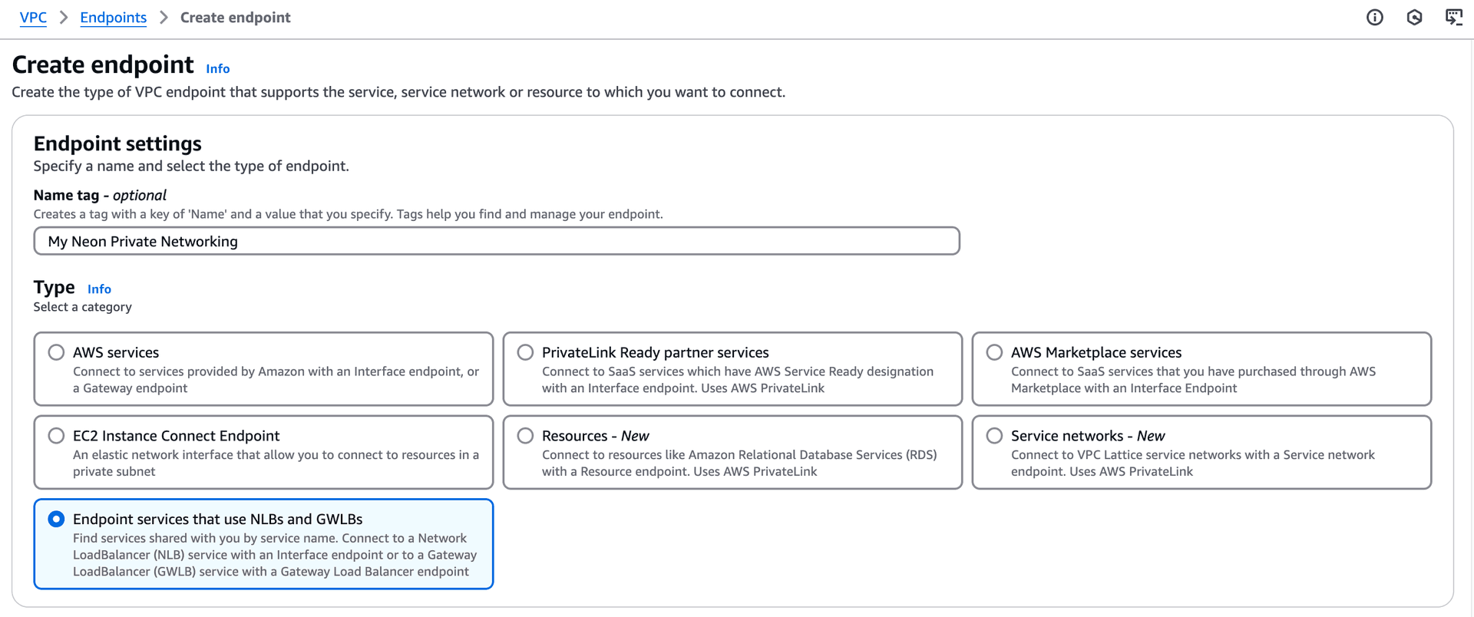Click the 'Name tag - optional' label

tap(100, 195)
